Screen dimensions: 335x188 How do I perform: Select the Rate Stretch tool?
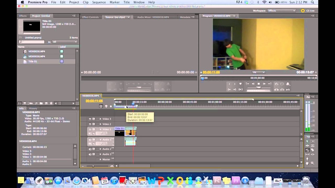pos(307,150)
